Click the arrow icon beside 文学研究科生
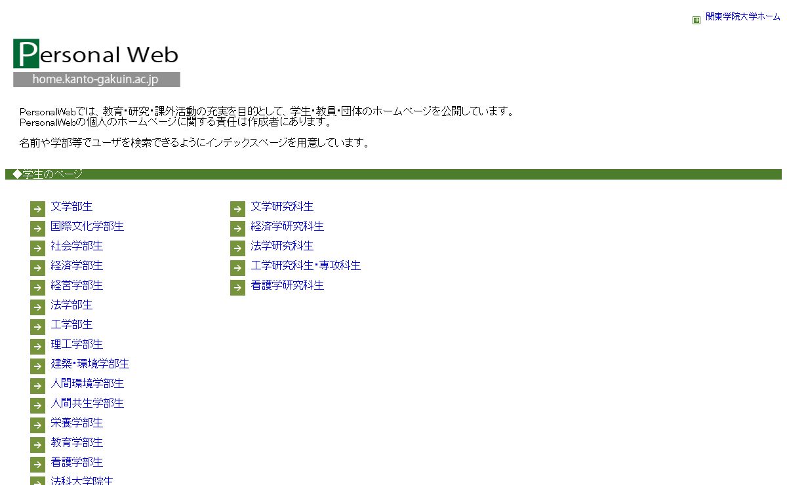This screenshot has width=787, height=485. 237,209
